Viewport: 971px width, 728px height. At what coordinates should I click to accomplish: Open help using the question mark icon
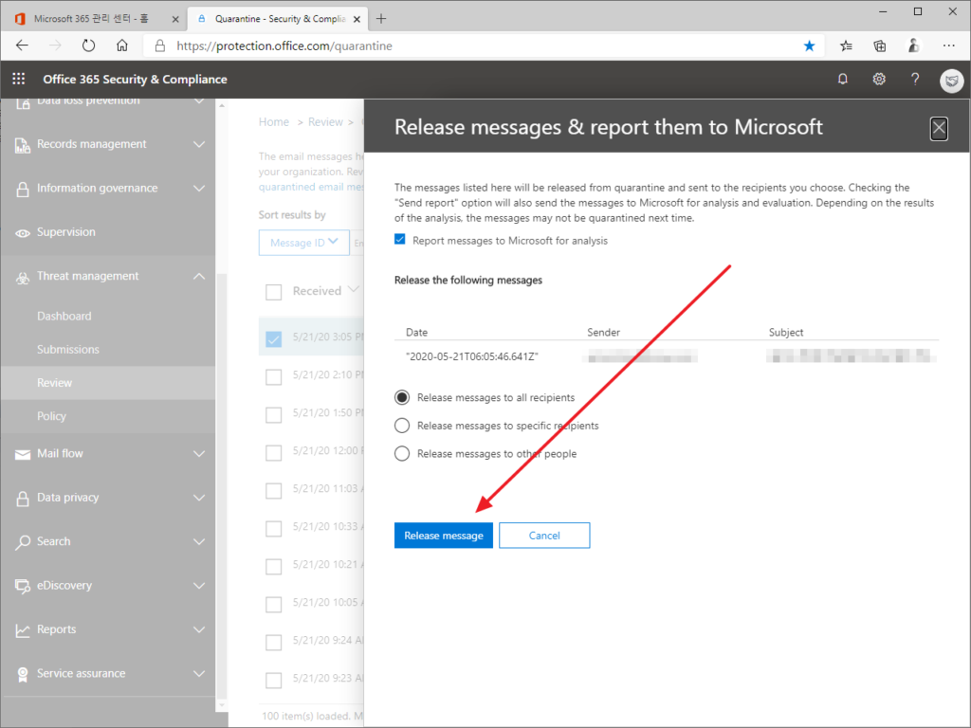914,80
